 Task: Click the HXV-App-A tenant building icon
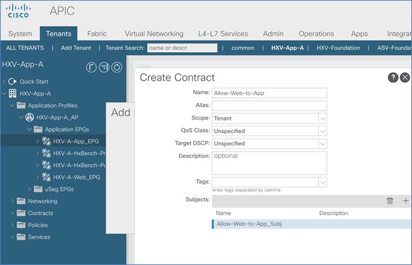[12, 93]
